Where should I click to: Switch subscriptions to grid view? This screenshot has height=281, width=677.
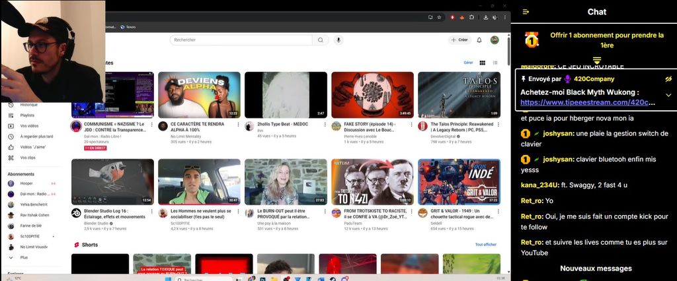pos(483,63)
